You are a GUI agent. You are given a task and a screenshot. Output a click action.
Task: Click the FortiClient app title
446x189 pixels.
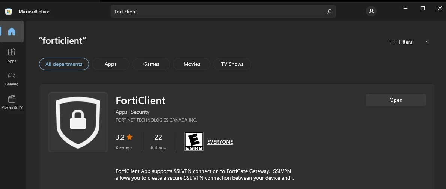(x=140, y=100)
